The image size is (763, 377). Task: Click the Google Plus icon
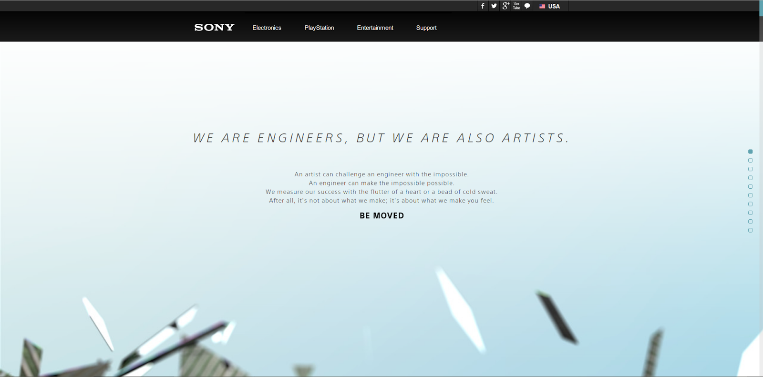click(x=505, y=6)
